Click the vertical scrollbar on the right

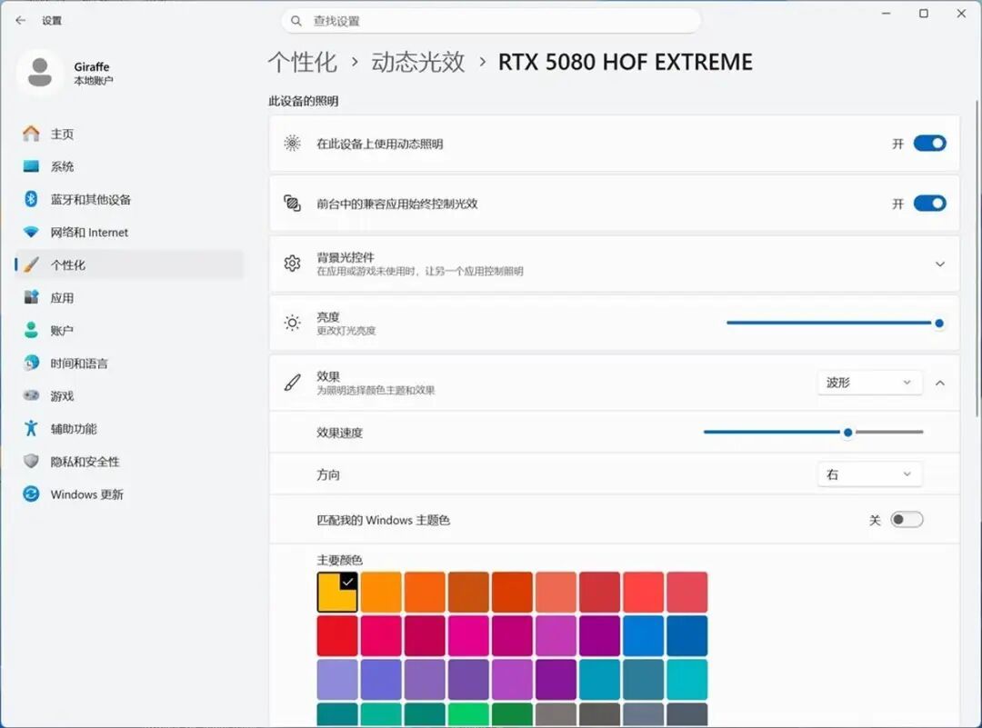pyautogui.click(x=977, y=258)
